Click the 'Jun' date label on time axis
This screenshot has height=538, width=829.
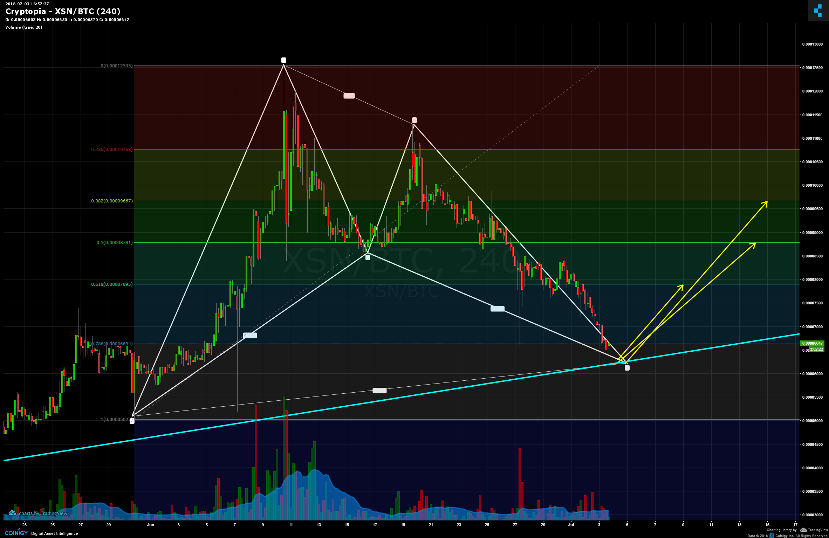point(151,525)
